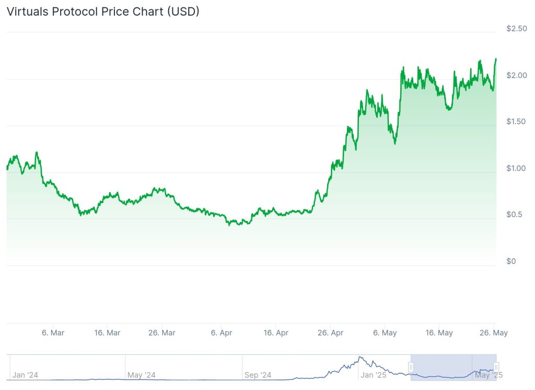Click the 6. Mar date axis label
Image resolution: width=535 pixels, height=390 pixels.
point(53,333)
